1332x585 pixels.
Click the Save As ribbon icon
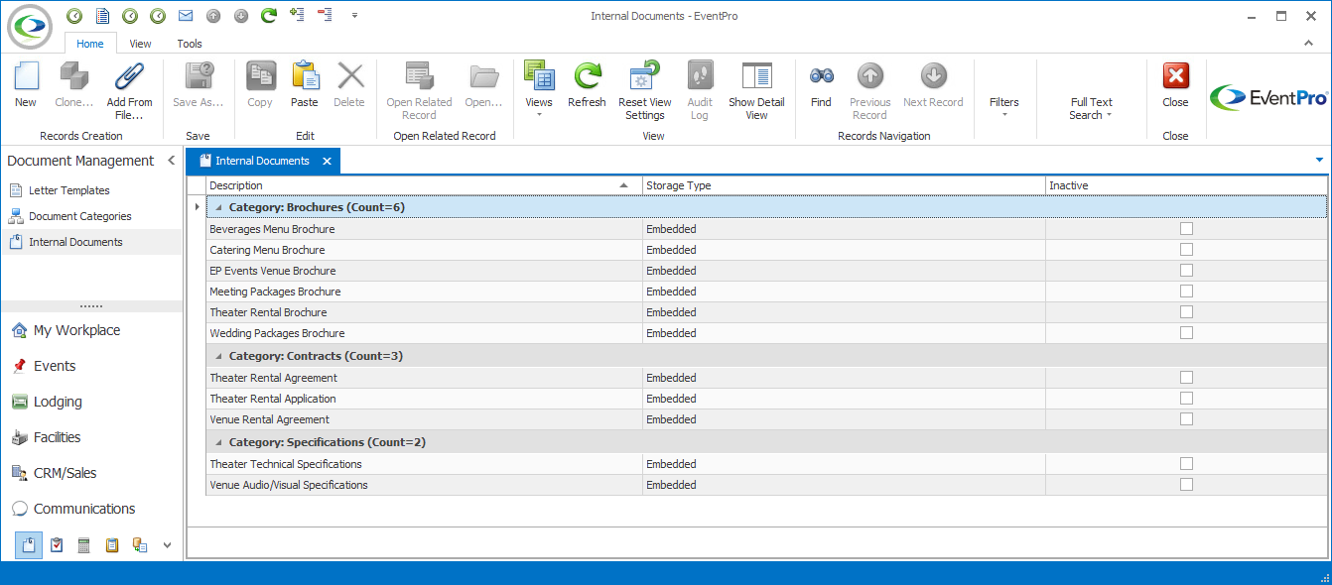click(199, 76)
